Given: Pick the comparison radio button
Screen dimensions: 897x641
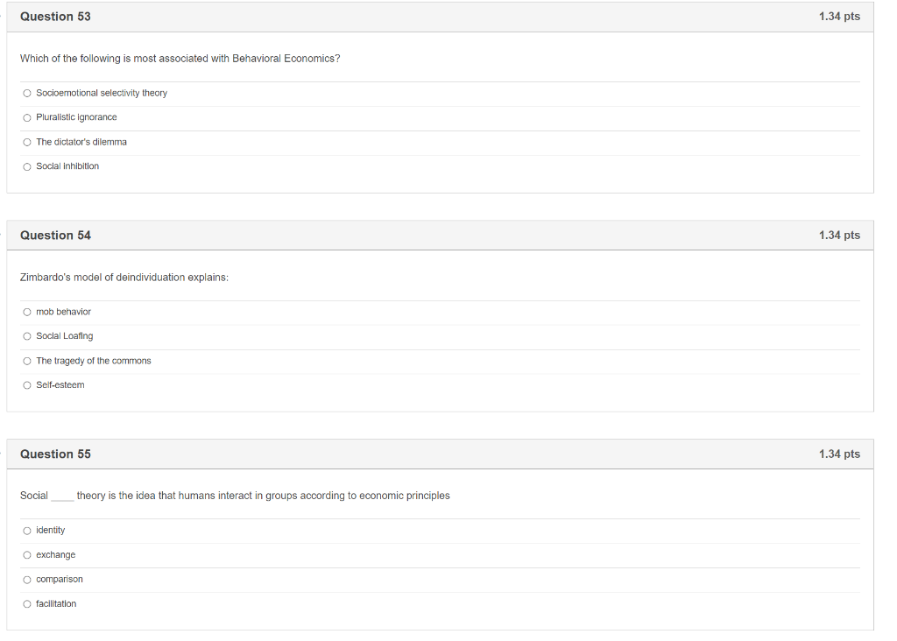Looking at the screenshot, I should (x=27, y=580).
